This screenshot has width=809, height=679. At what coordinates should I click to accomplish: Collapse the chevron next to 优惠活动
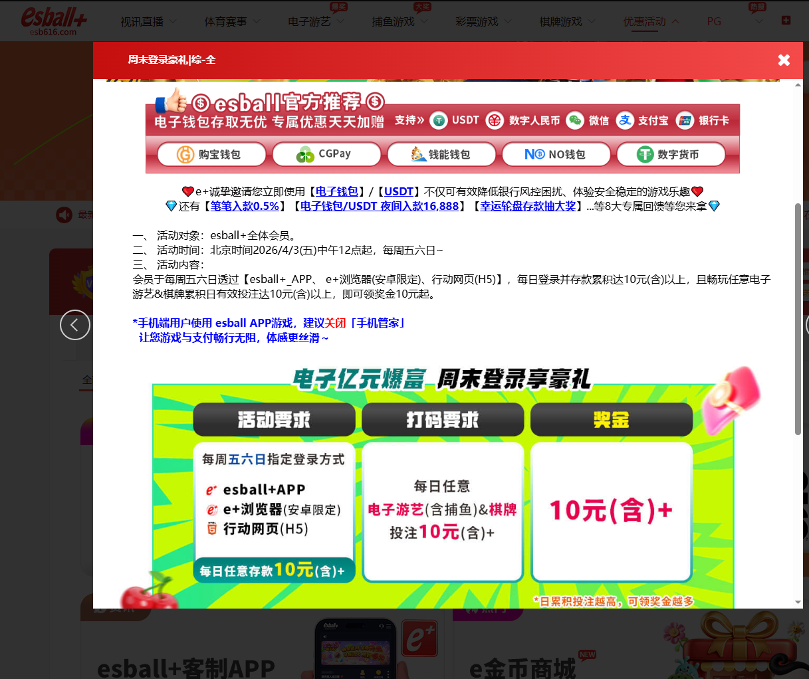[x=676, y=21]
